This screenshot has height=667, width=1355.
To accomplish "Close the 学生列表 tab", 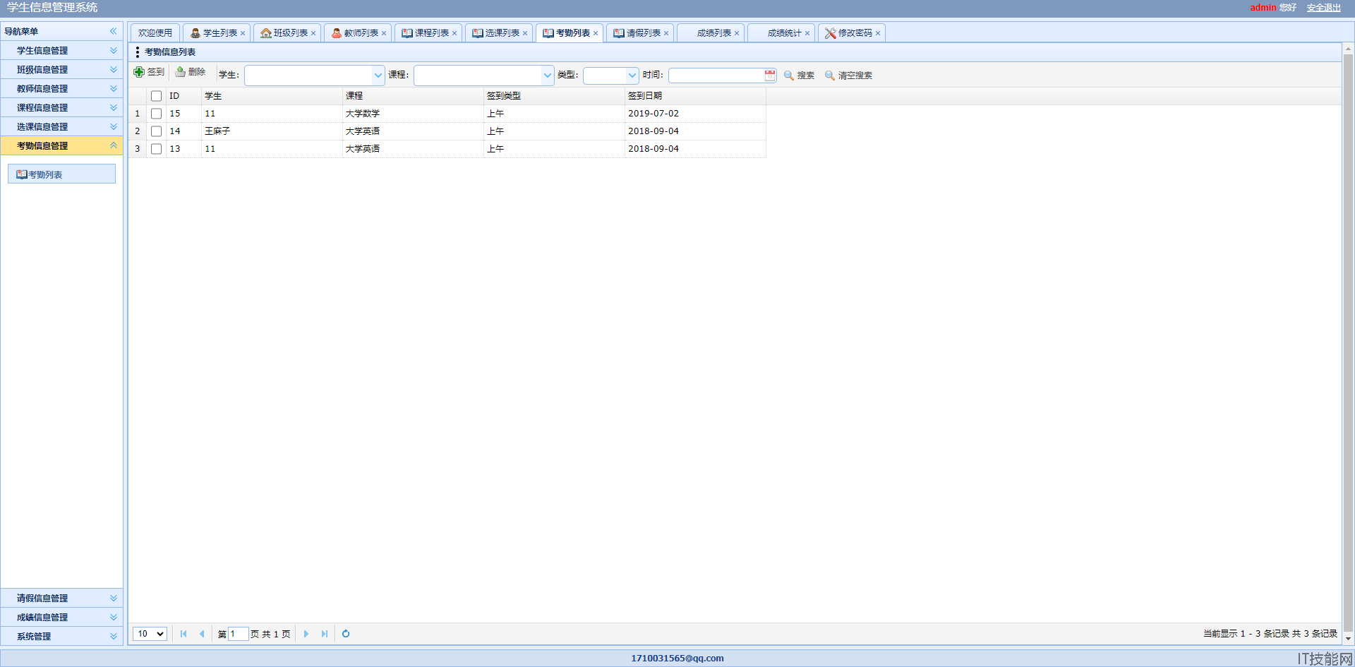I will 243,33.
